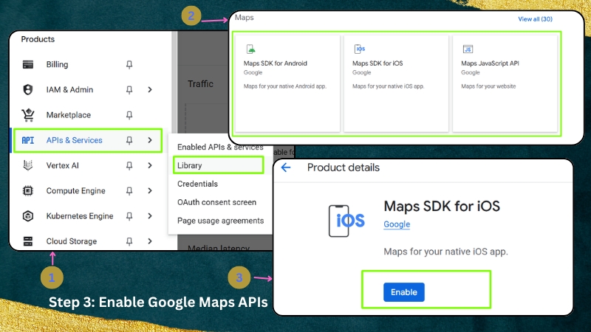Pin Kubernetes Engine product
The width and height of the screenshot is (591, 332).
click(129, 216)
